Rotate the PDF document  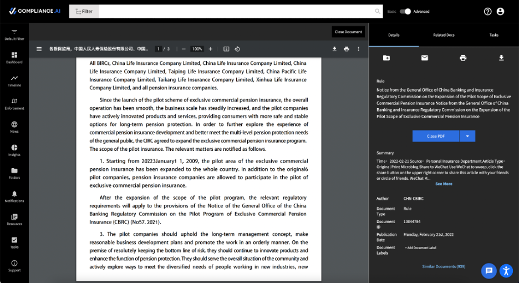coord(237,49)
